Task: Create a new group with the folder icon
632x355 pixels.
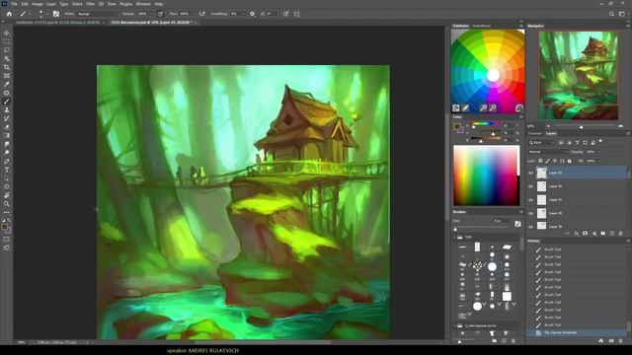Action: coord(603,234)
